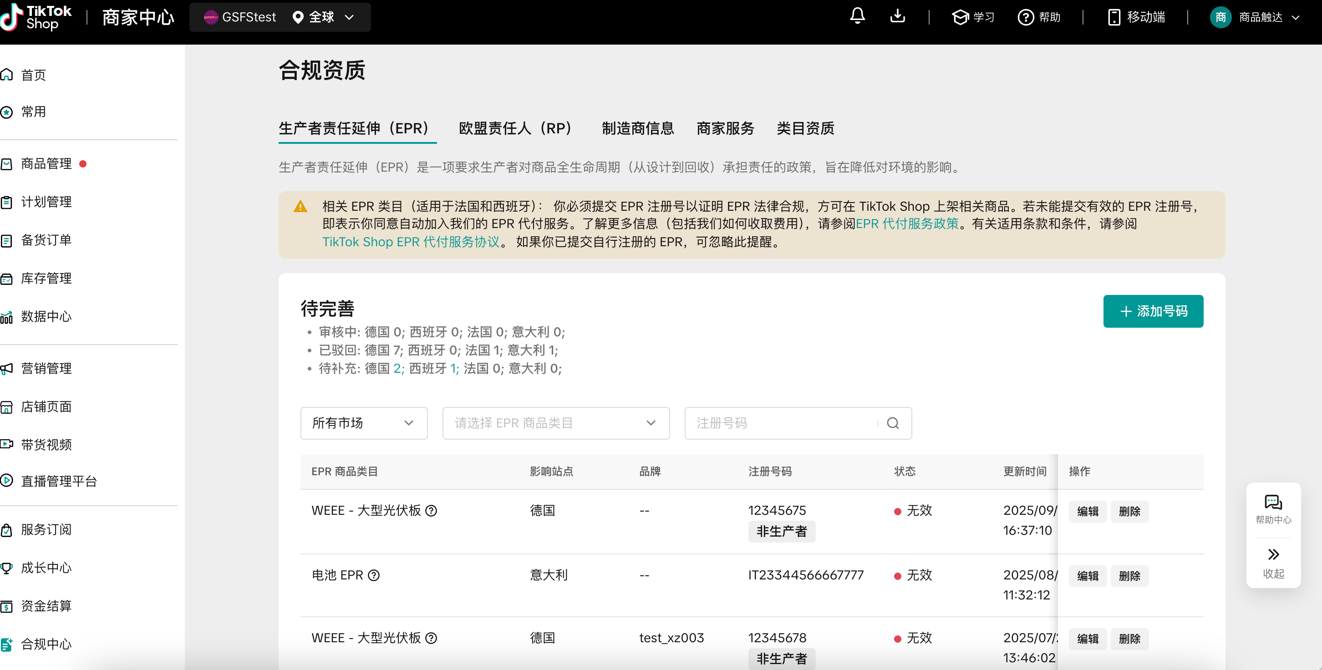Click help icon next to 电池 EPR
Image resolution: width=1322 pixels, height=670 pixels.
point(374,575)
